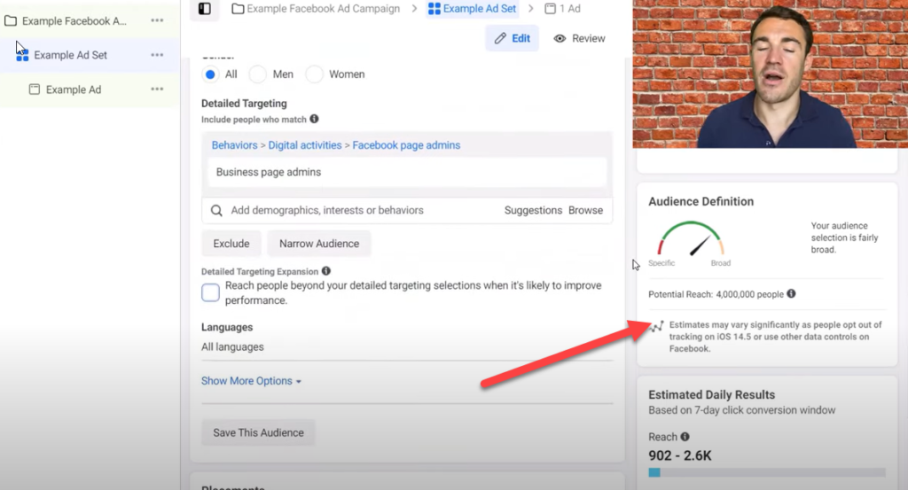Click the Business page admins targeting entry
The height and width of the screenshot is (490, 908).
407,172
